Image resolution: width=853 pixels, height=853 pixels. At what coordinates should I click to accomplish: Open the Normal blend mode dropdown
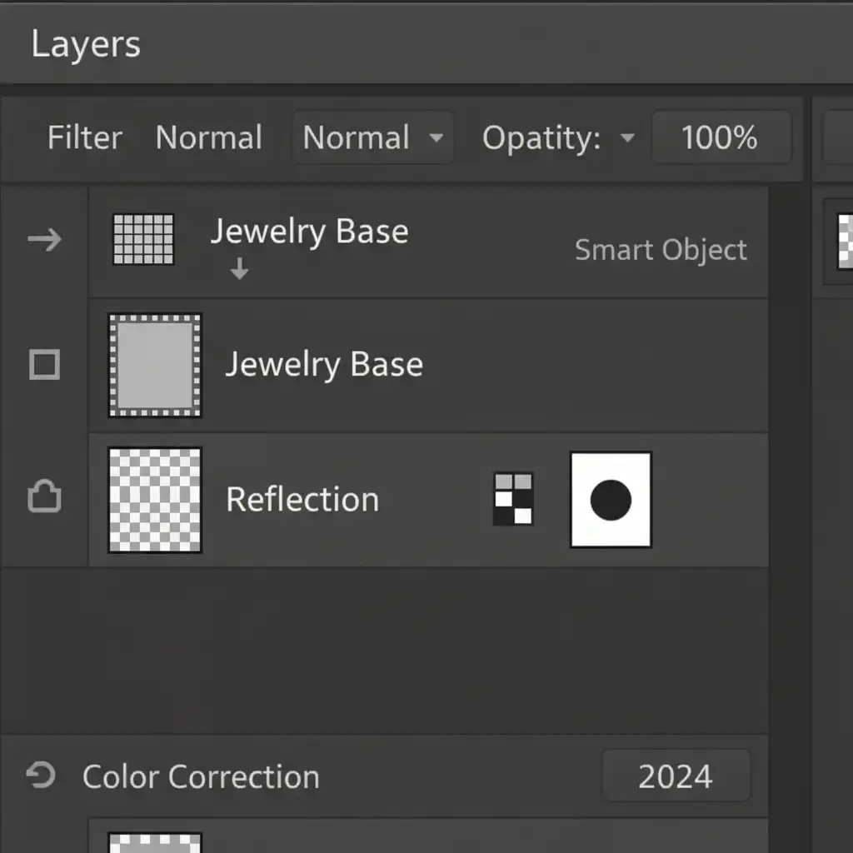pos(372,137)
